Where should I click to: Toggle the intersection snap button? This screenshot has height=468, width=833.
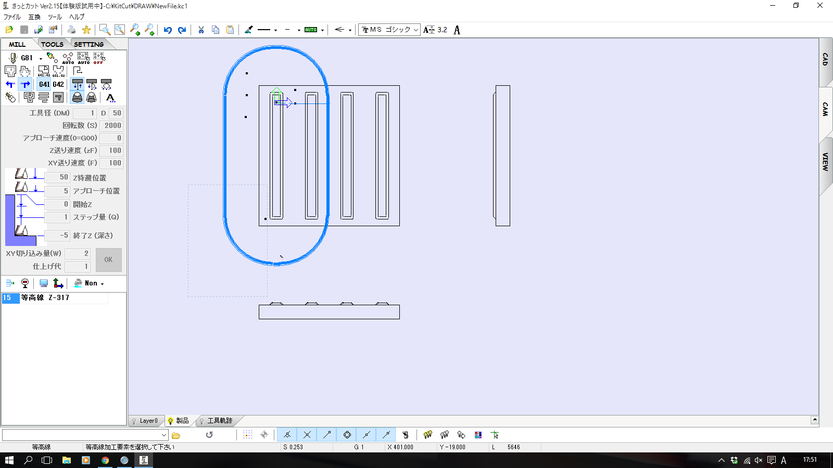coord(307,435)
